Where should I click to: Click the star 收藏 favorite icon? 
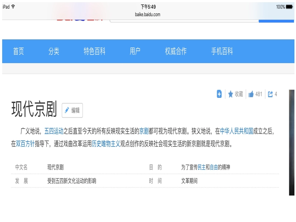point(231,94)
